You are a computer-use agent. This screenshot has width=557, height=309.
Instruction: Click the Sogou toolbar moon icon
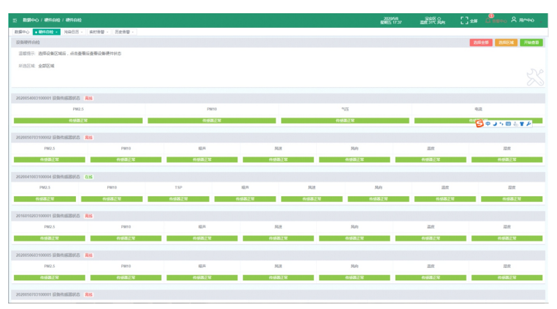click(494, 124)
